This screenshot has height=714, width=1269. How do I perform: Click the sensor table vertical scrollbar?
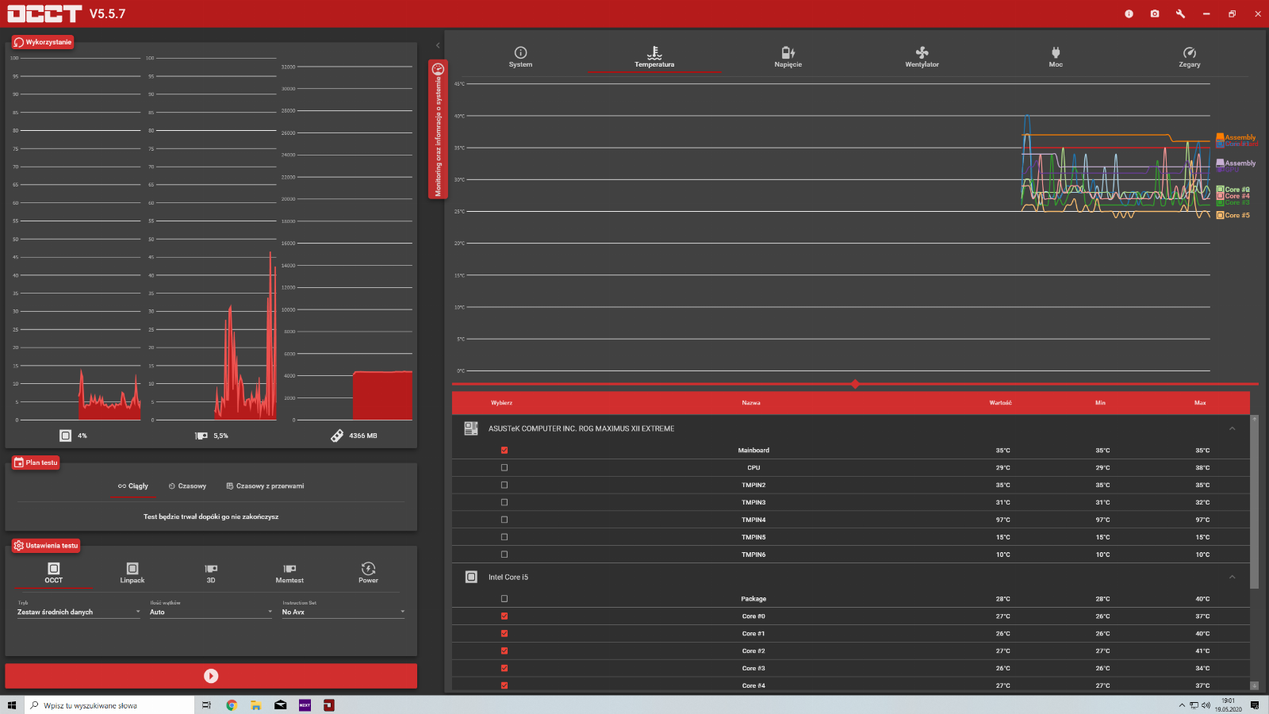pyautogui.click(x=1254, y=501)
